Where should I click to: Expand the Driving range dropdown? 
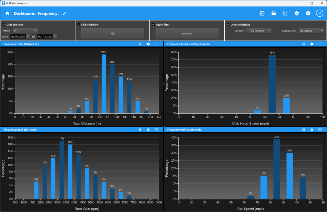click(x=311, y=31)
